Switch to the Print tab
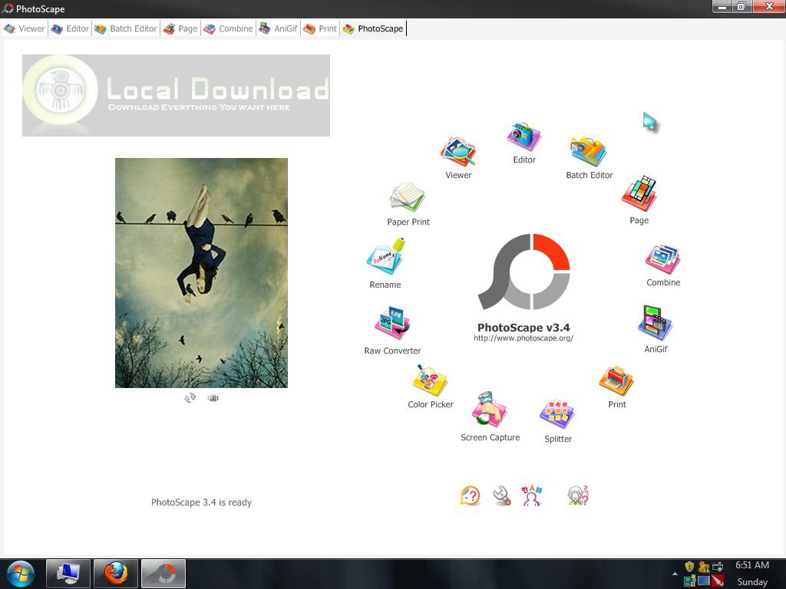The width and height of the screenshot is (786, 589). point(320,28)
